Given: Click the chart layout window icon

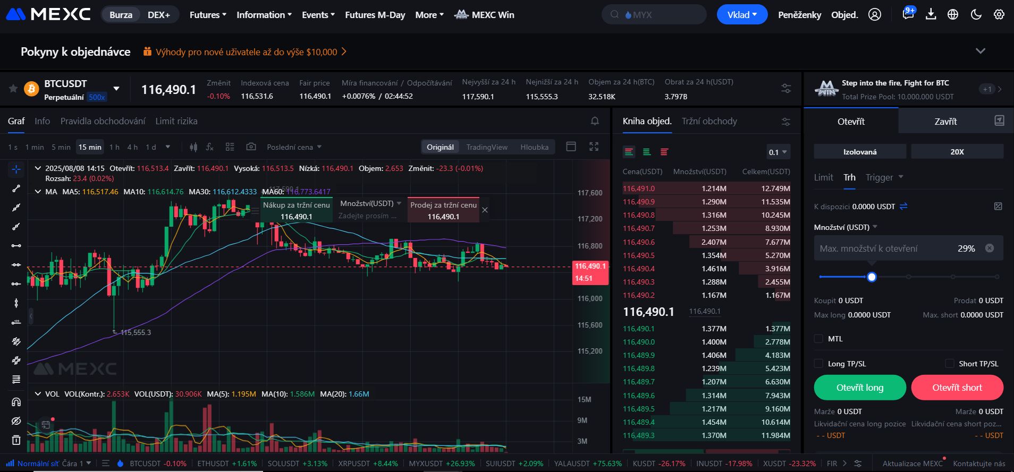Looking at the screenshot, I should pyautogui.click(x=571, y=147).
